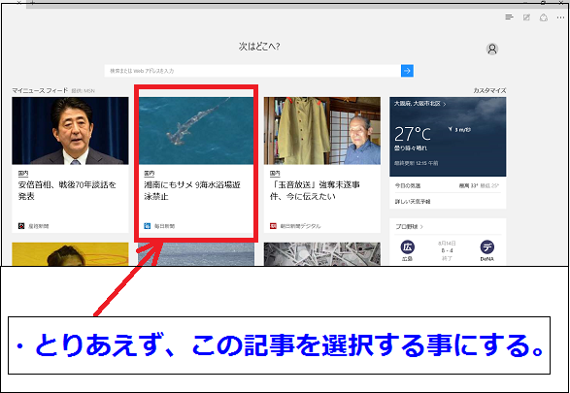This screenshot has width=570, height=393.
Task: Select the 今日の気温 label
Action: [x=408, y=185]
